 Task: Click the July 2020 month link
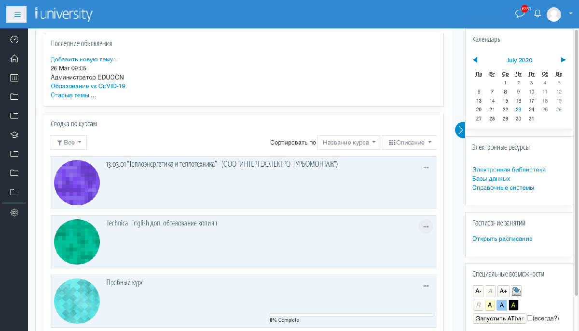[x=519, y=60]
